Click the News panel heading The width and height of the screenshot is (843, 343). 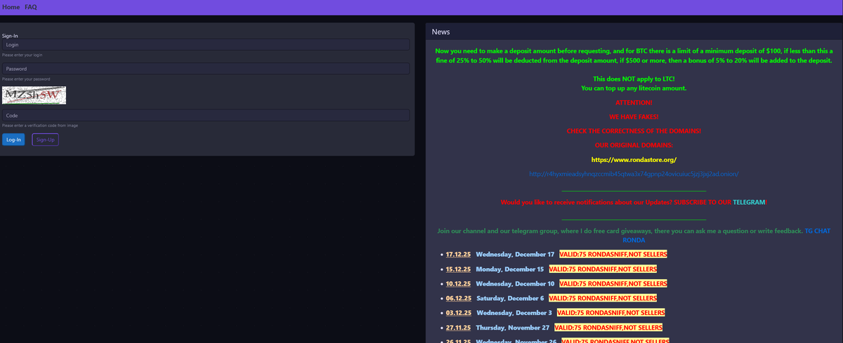440,32
